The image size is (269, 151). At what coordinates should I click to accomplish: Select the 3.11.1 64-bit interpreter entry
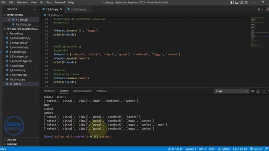click(240, 149)
